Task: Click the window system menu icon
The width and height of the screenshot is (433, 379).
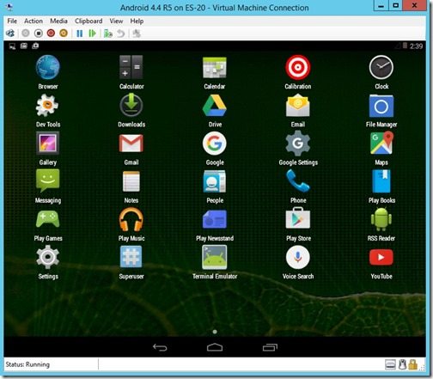Action: (x=9, y=7)
